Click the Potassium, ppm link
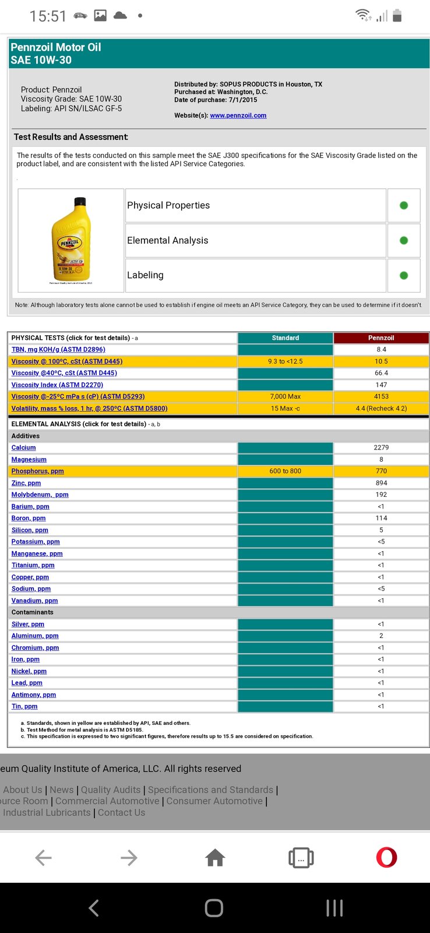The width and height of the screenshot is (430, 933). [x=36, y=542]
